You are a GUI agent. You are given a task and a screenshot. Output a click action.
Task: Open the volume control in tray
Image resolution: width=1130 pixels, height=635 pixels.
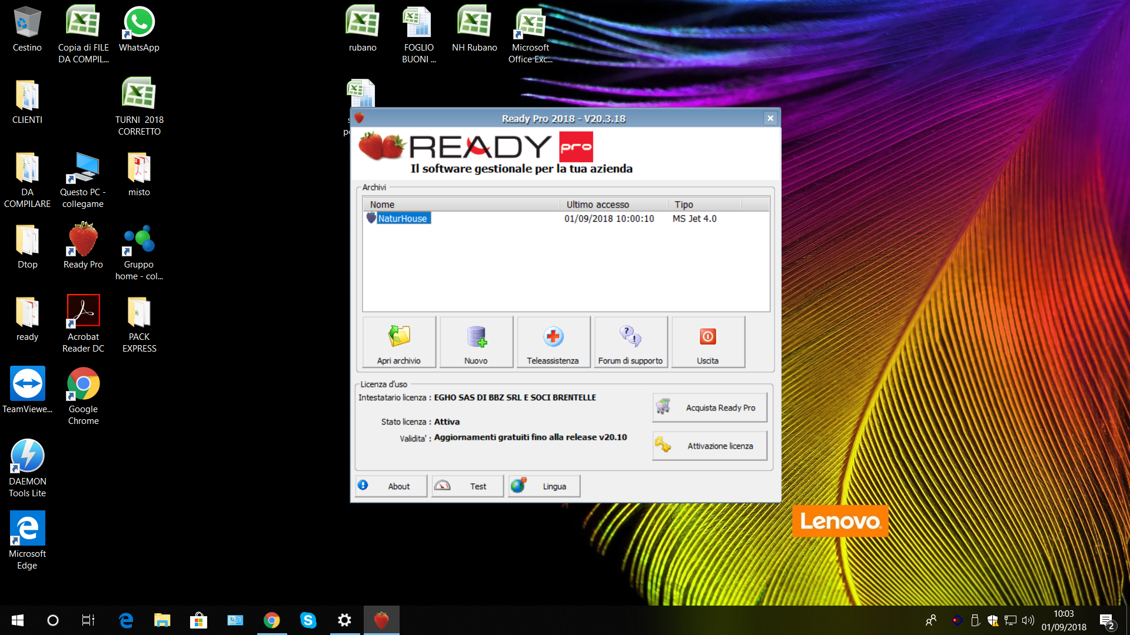click(x=1028, y=620)
